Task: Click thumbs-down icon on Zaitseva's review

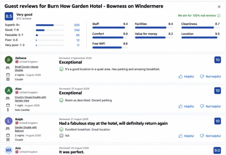Action: click(202, 76)
